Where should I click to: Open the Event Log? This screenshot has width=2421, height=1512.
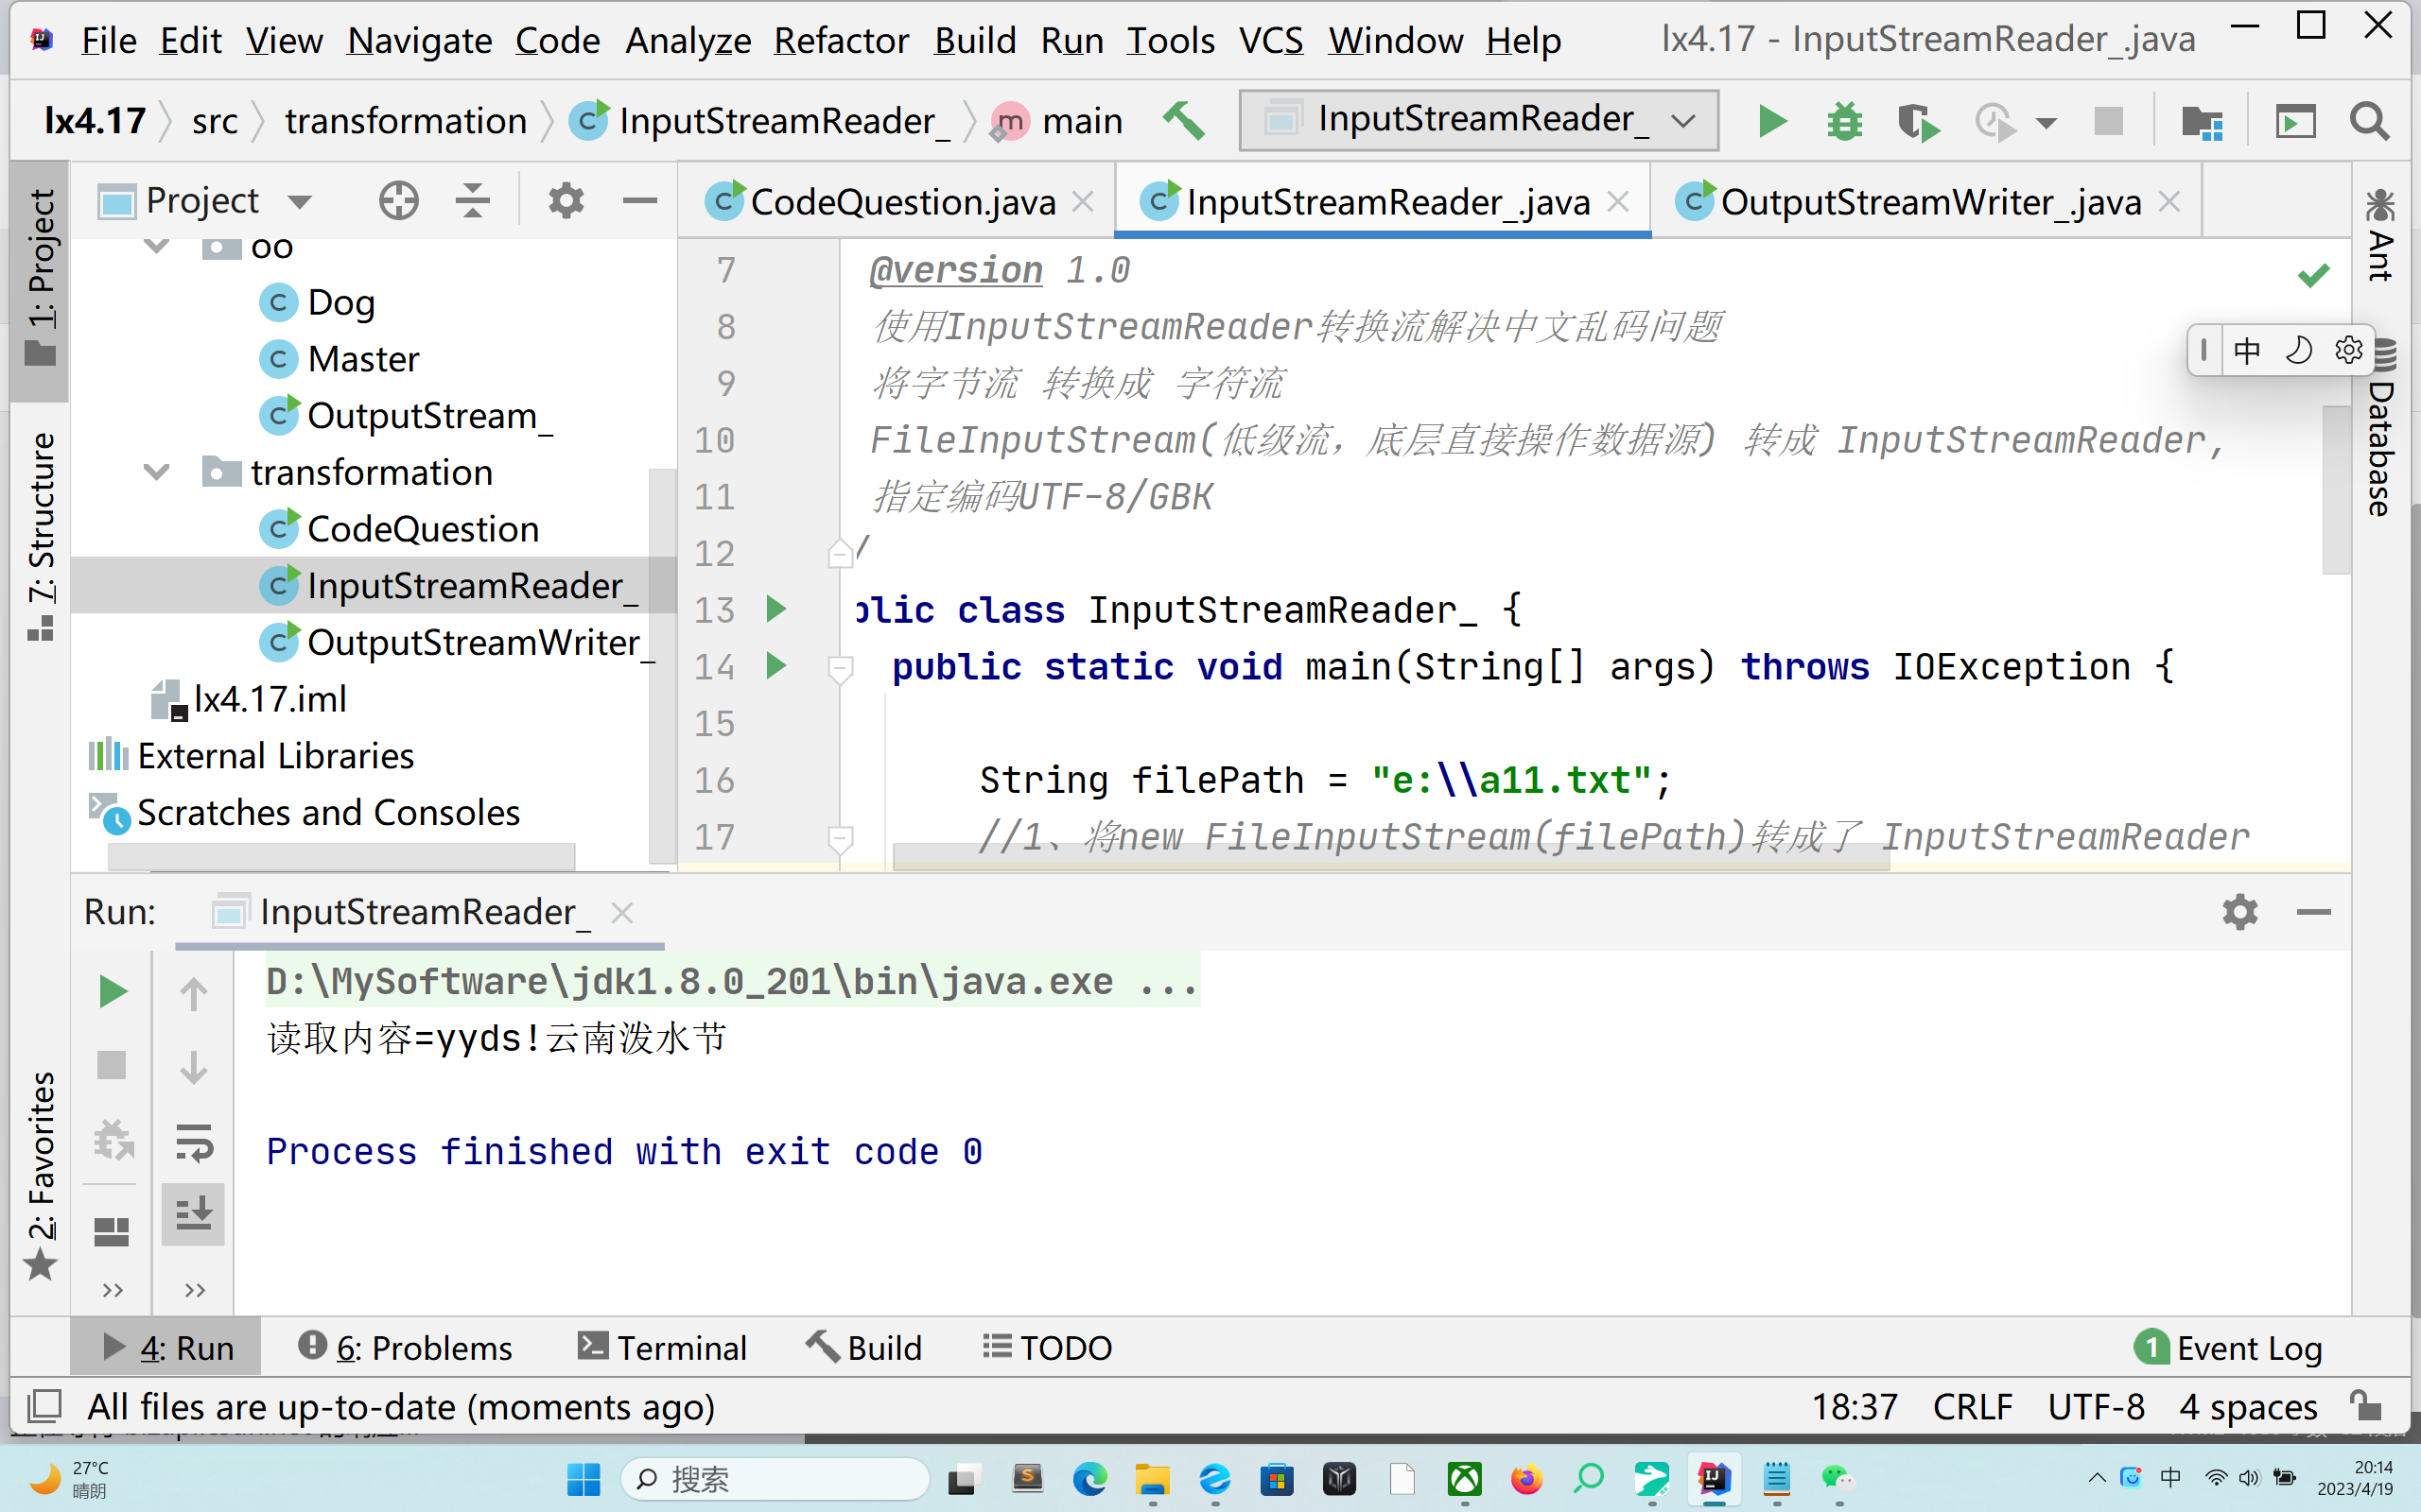coord(2227,1347)
